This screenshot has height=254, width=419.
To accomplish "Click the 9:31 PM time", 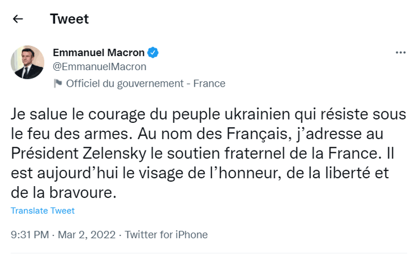I will click(x=29, y=234).
